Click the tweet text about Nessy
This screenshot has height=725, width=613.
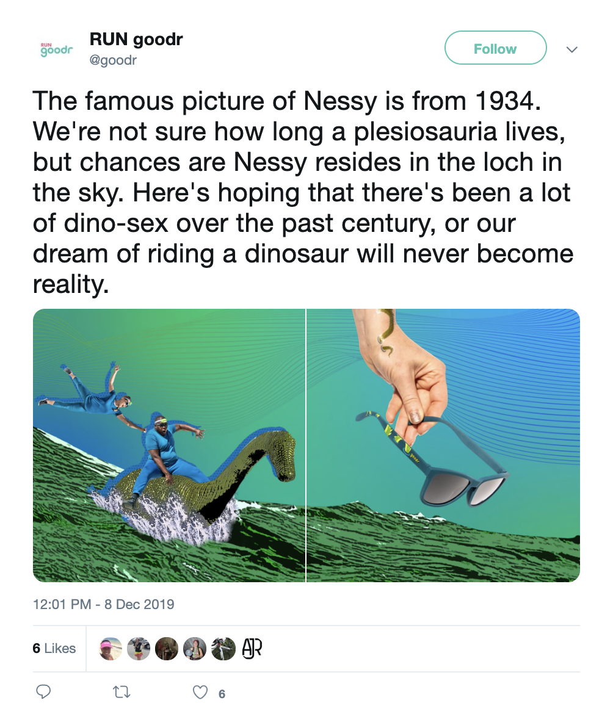click(303, 192)
